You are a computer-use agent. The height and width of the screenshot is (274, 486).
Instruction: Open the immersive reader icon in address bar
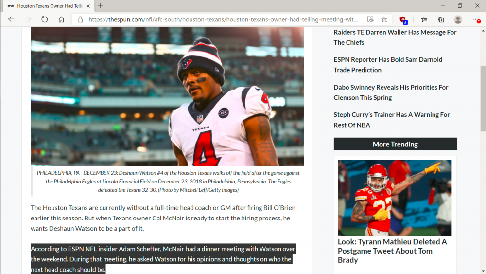pos(370,20)
